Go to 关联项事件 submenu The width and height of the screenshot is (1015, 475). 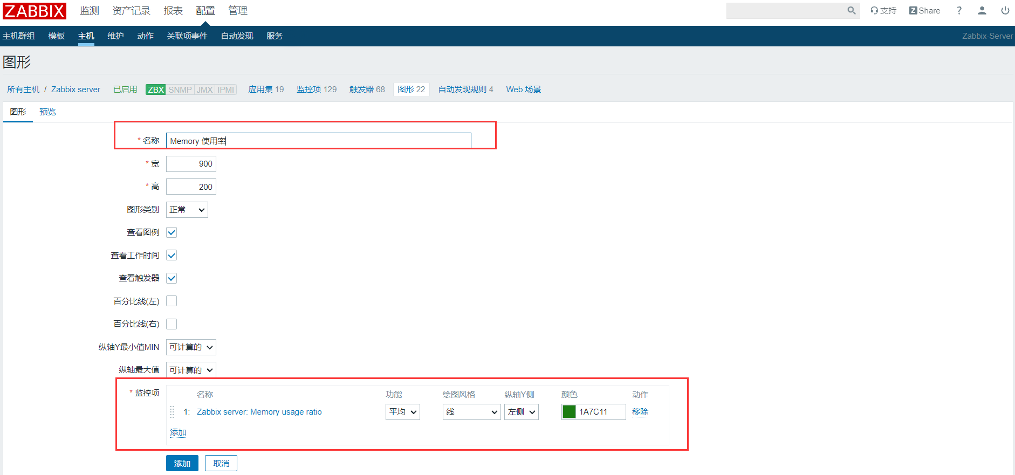click(x=187, y=36)
